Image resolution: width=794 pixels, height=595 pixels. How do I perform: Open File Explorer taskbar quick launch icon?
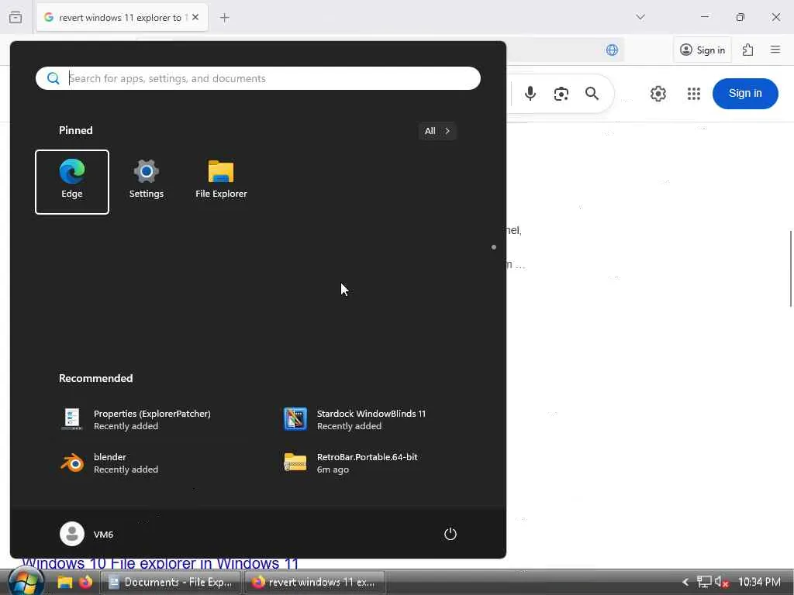(x=65, y=583)
